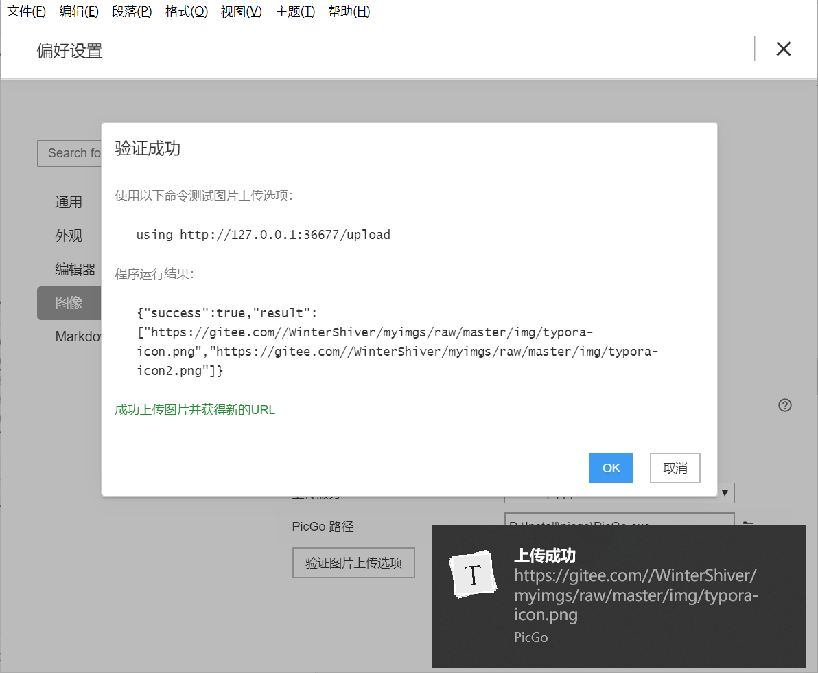Viewport: 818px width, 673px height.
Task: Open help with the question mark icon
Action: pyautogui.click(x=784, y=405)
